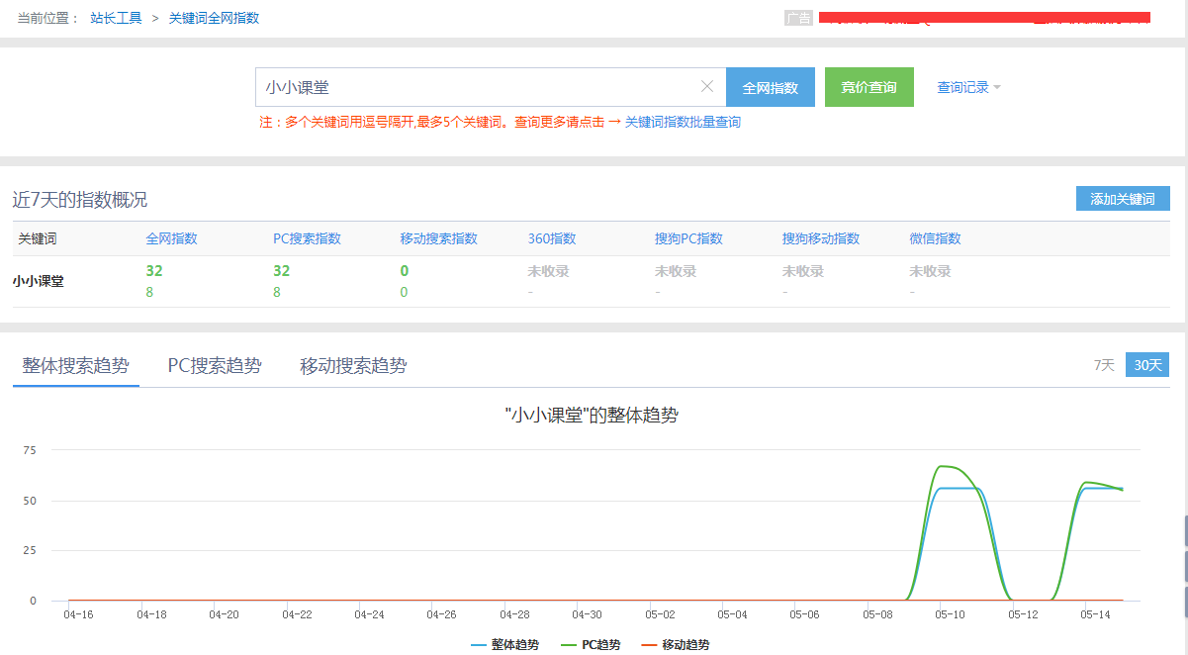Click the 搜狗PC指数 column header
This screenshot has width=1188, height=655.
688,238
